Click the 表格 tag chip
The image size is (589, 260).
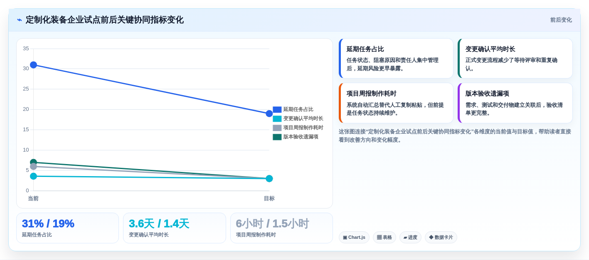384,238
